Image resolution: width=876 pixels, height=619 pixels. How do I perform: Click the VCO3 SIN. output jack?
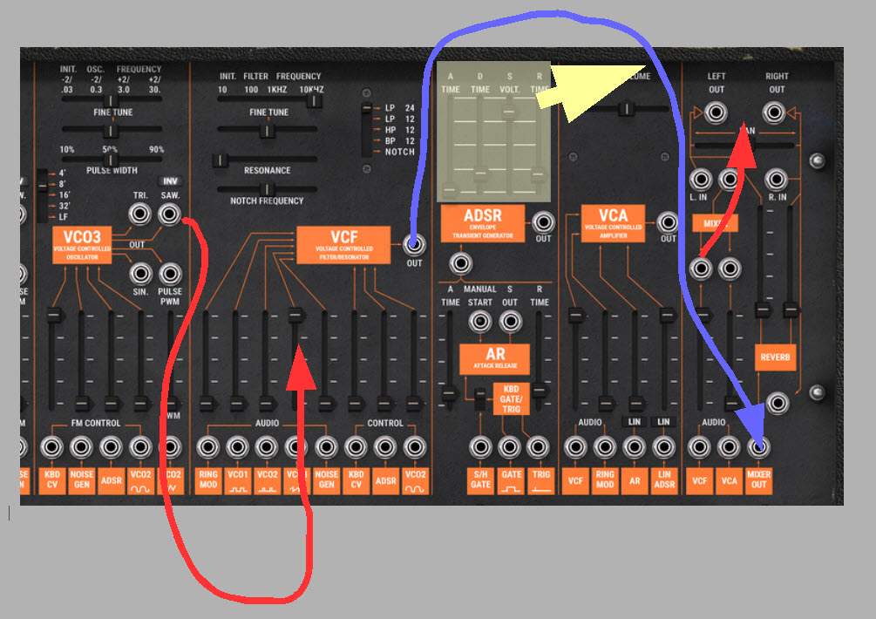[x=140, y=274]
